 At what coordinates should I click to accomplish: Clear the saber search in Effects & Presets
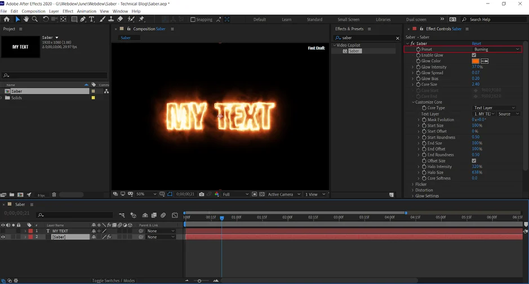pos(397,38)
